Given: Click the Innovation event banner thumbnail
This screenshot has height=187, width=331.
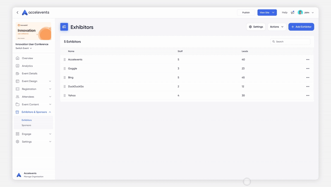Looking at the screenshot, I should 34,31.
